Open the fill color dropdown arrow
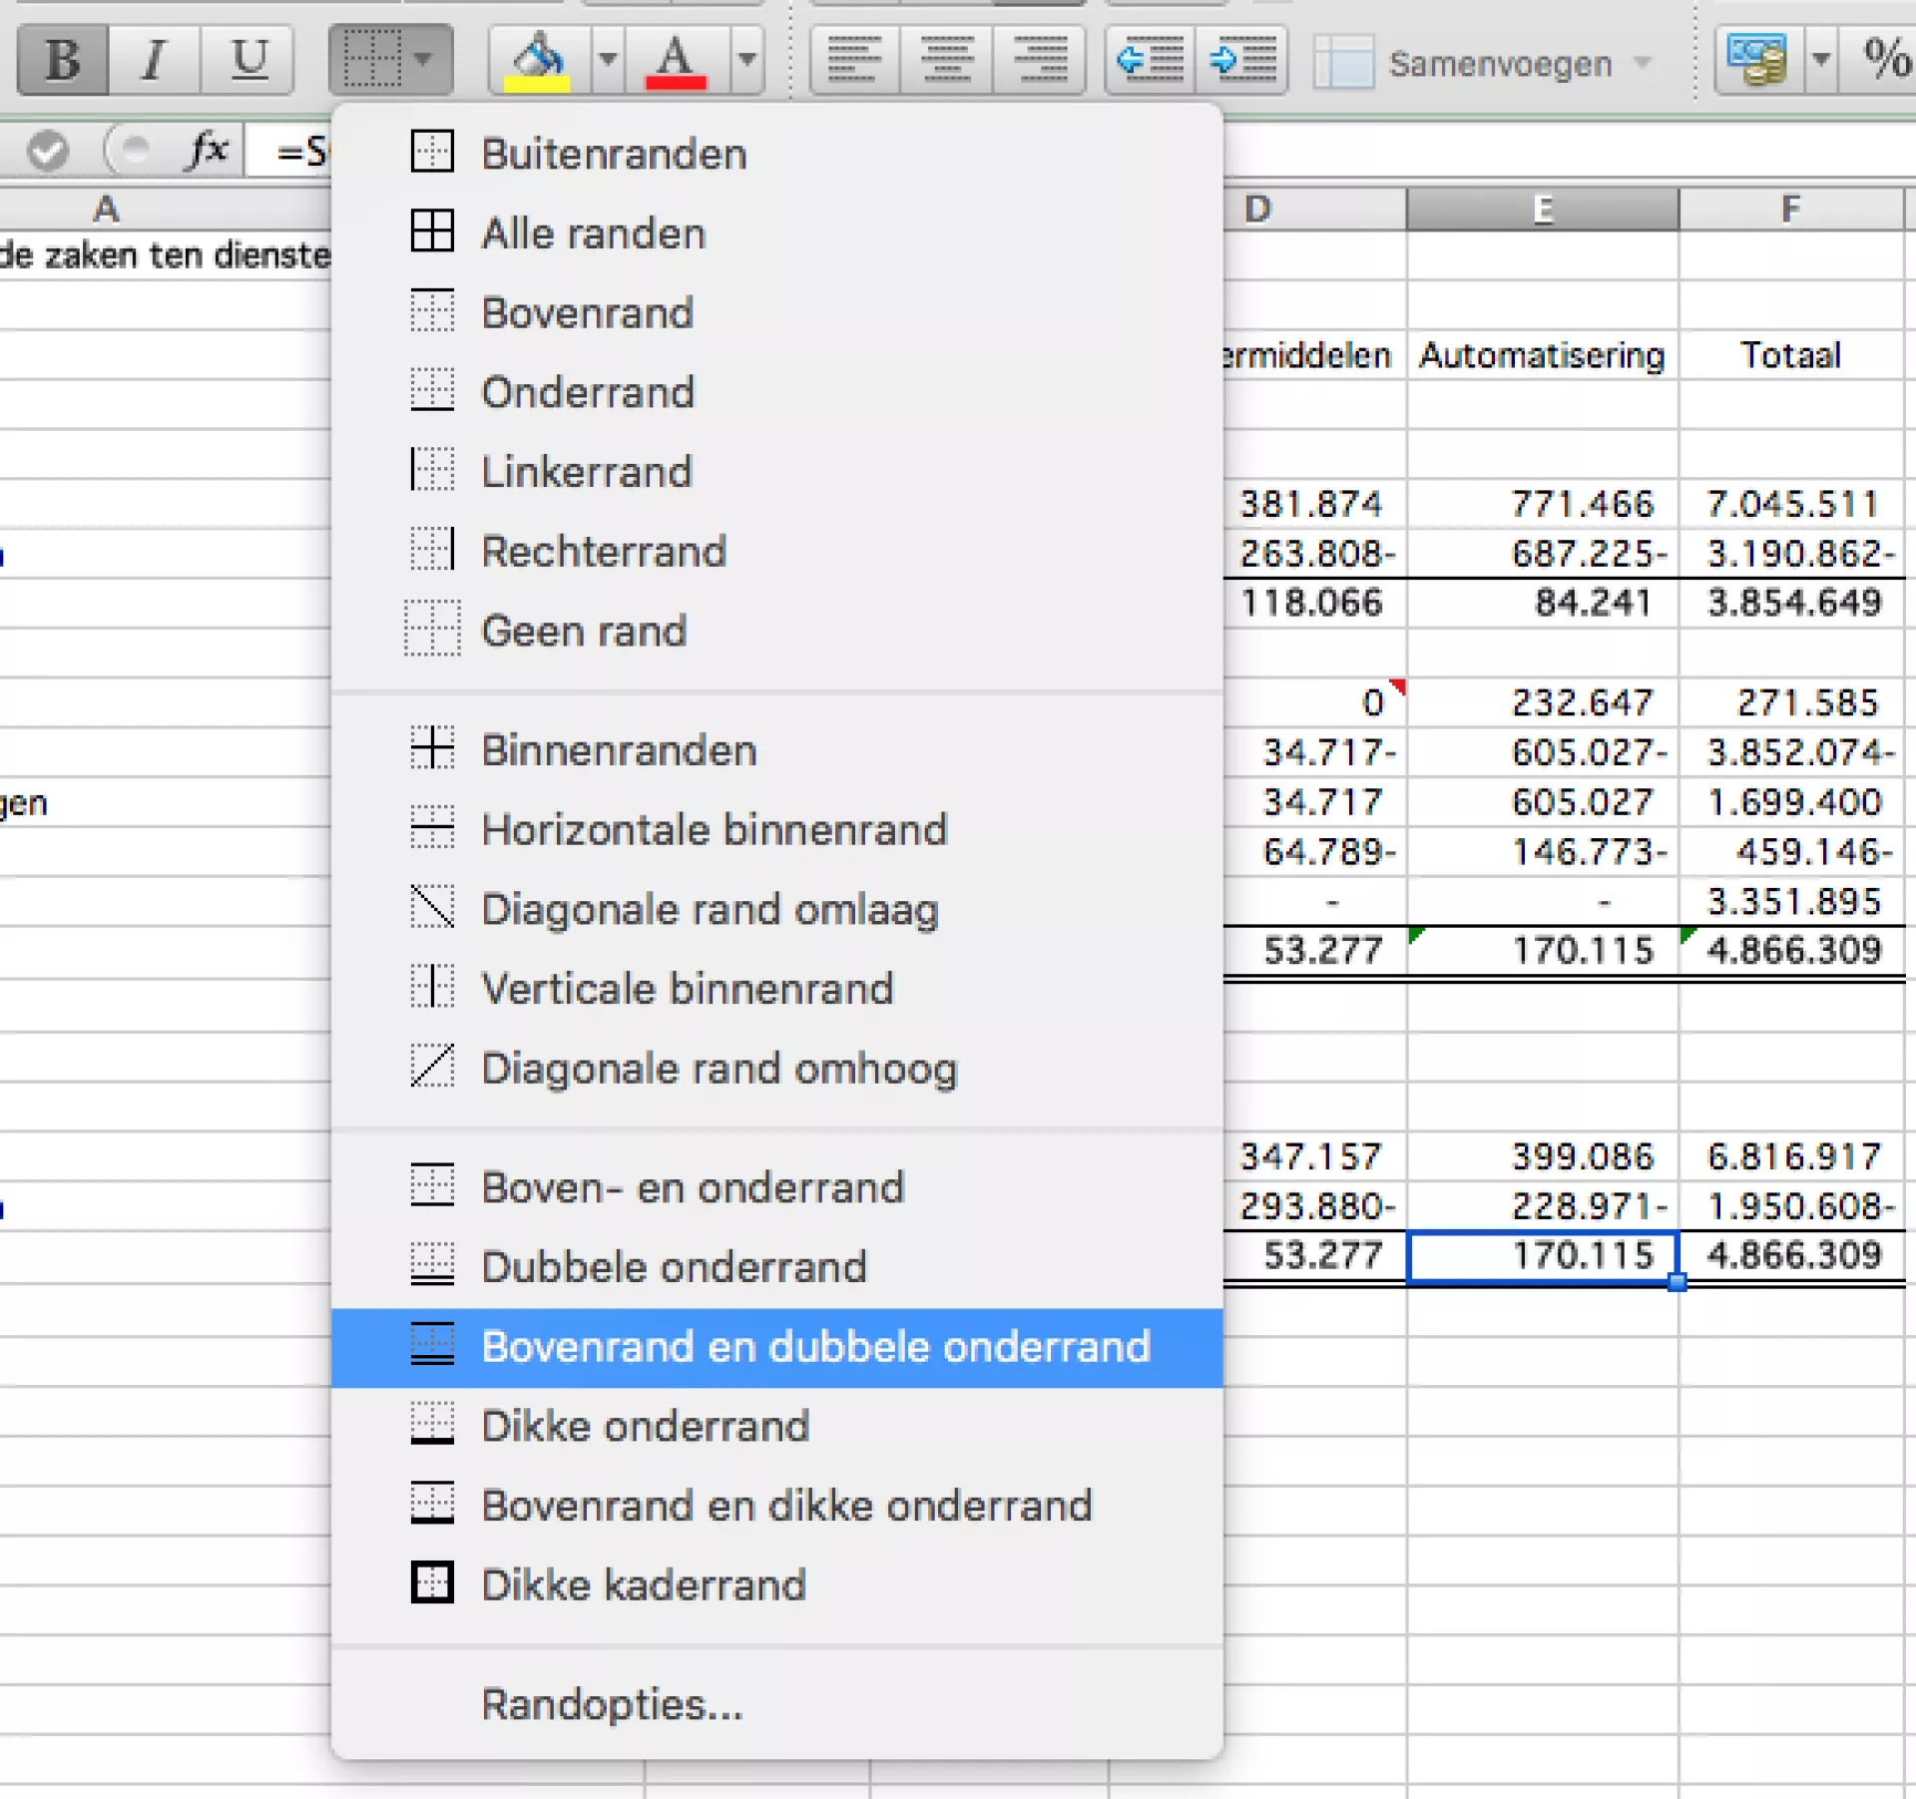The height and width of the screenshot is (1799, 1916). click(x=607, y=60)
